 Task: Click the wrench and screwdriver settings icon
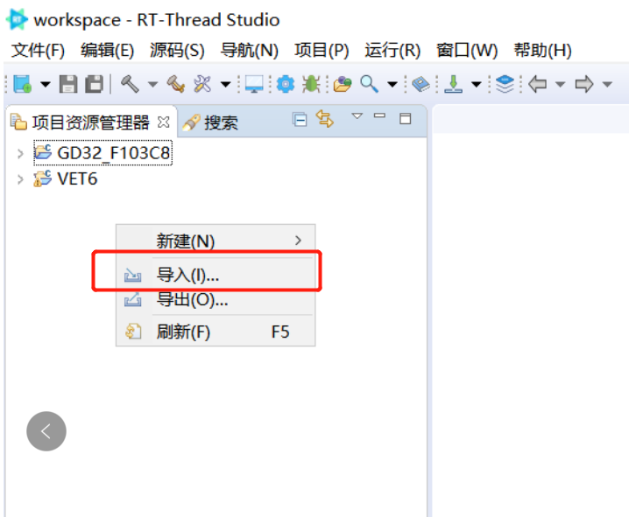pos(201,84)
